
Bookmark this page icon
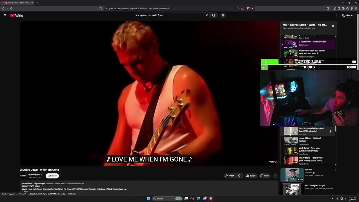click(x=100, y=8)
